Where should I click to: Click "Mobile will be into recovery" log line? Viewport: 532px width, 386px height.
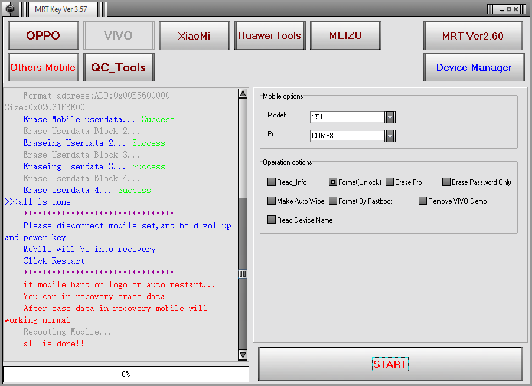click(90, 249)
